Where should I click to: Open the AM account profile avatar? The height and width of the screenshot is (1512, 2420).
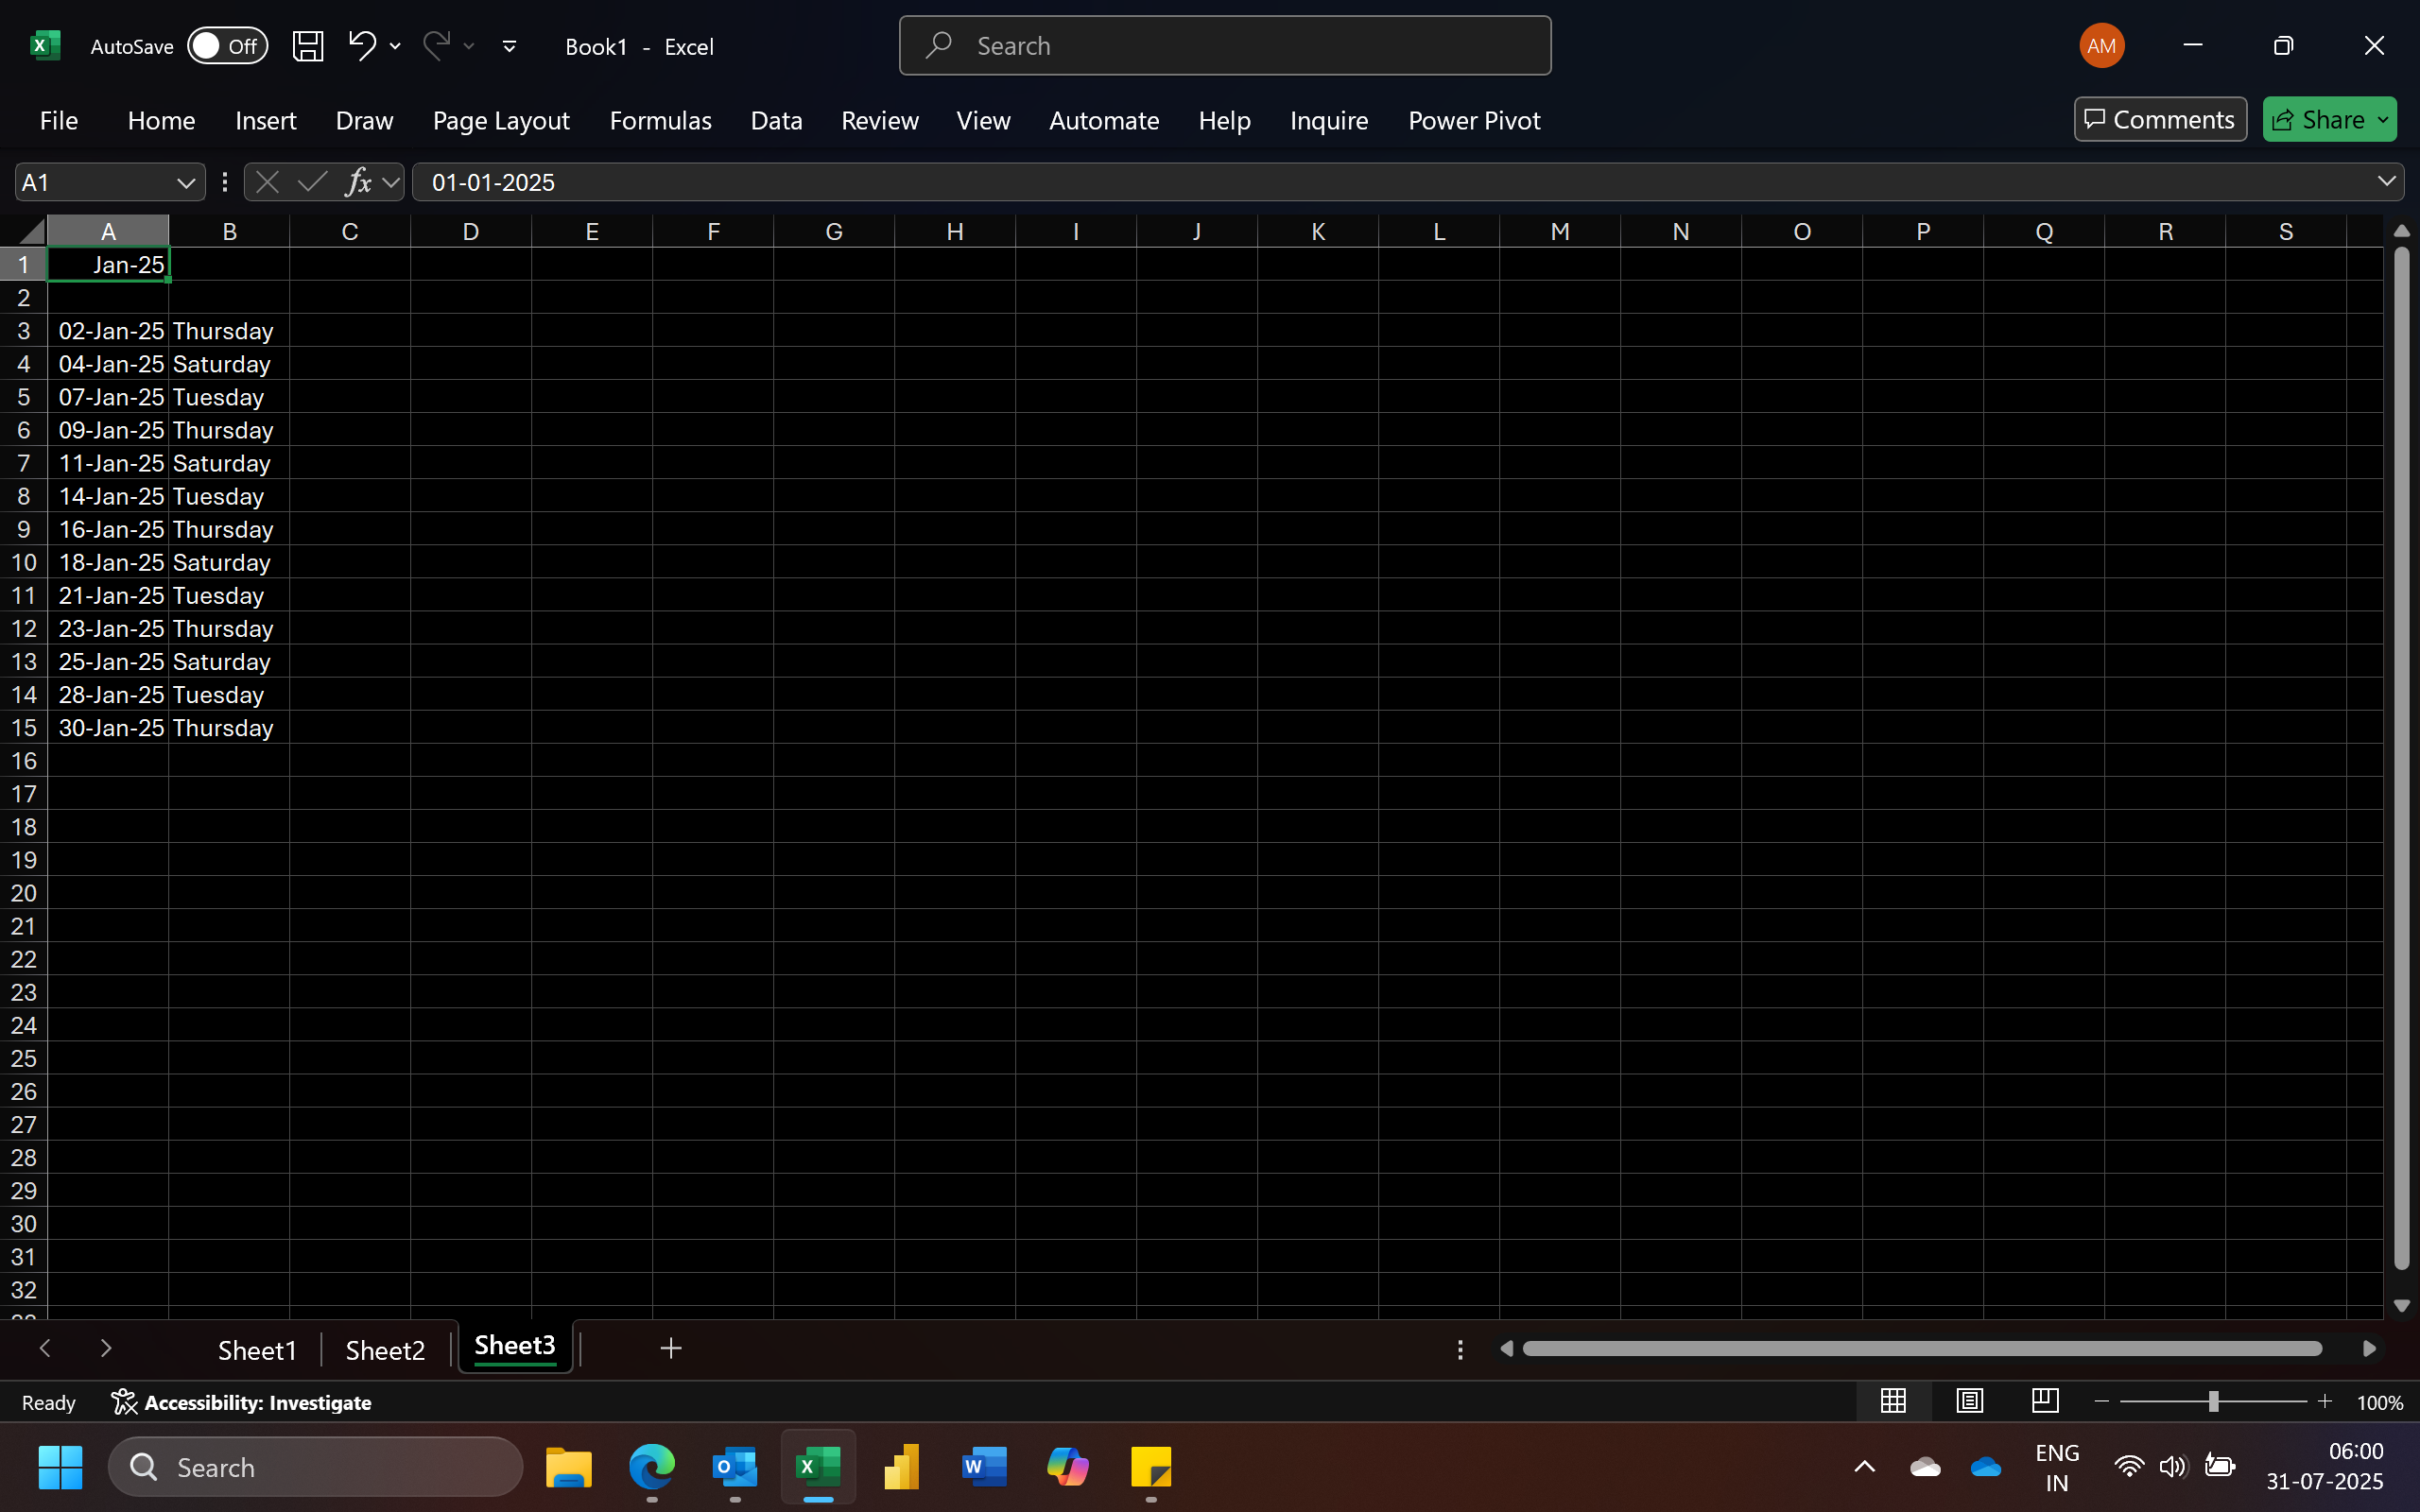click(x=2101, y=46)
